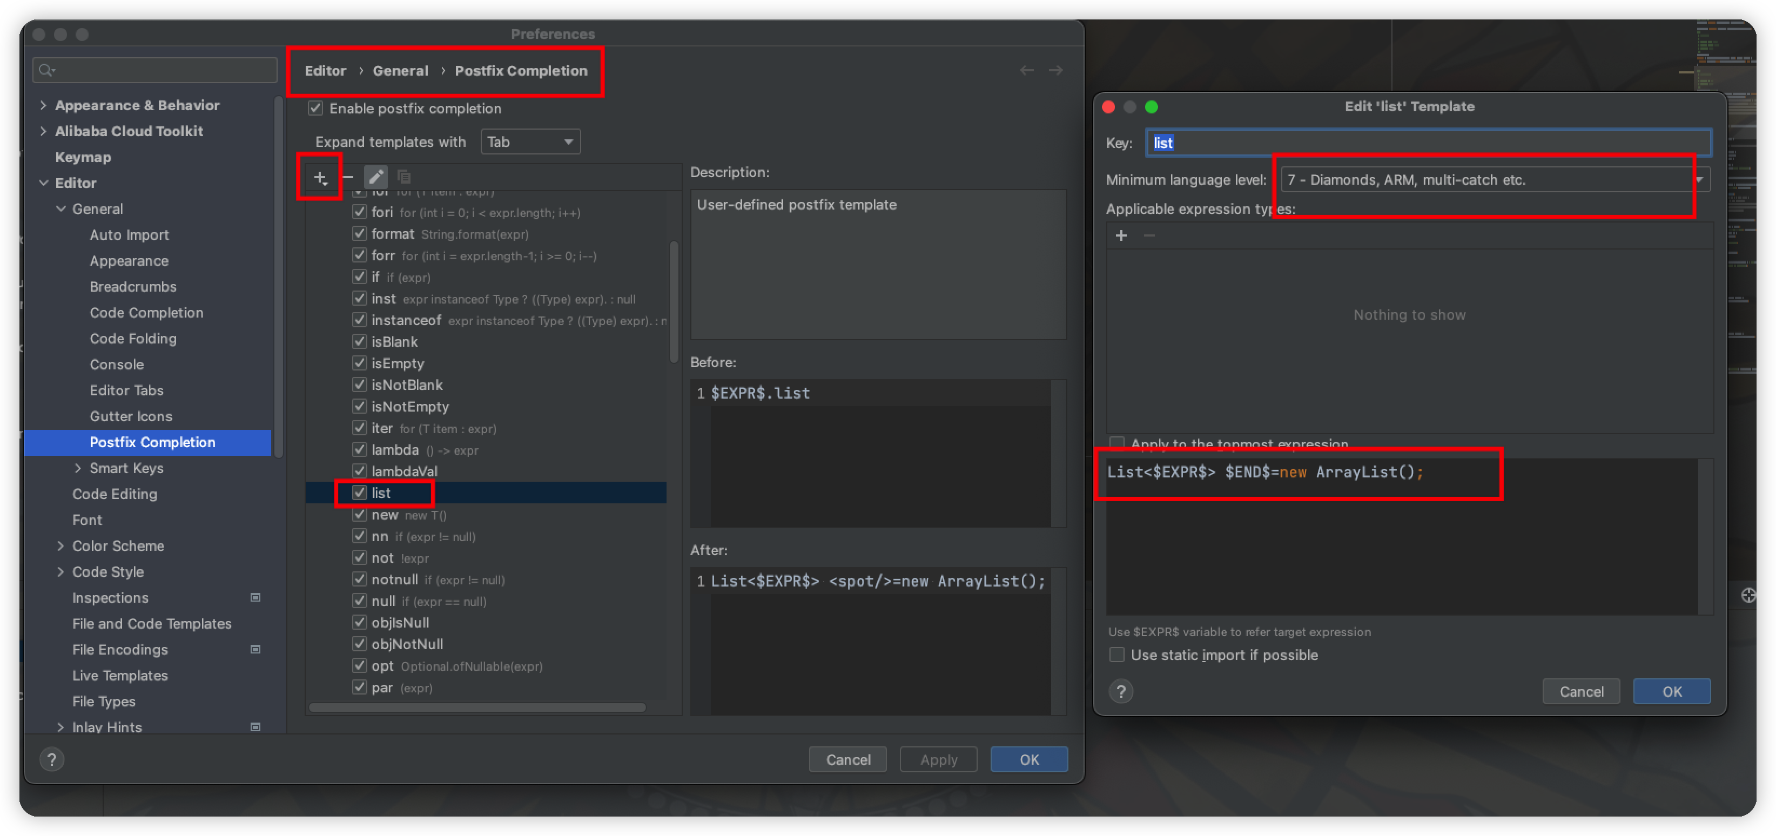Expand the Inlay Hints node
The height and width of the screenshot is (836, 1776).
[x=60, y=727]
